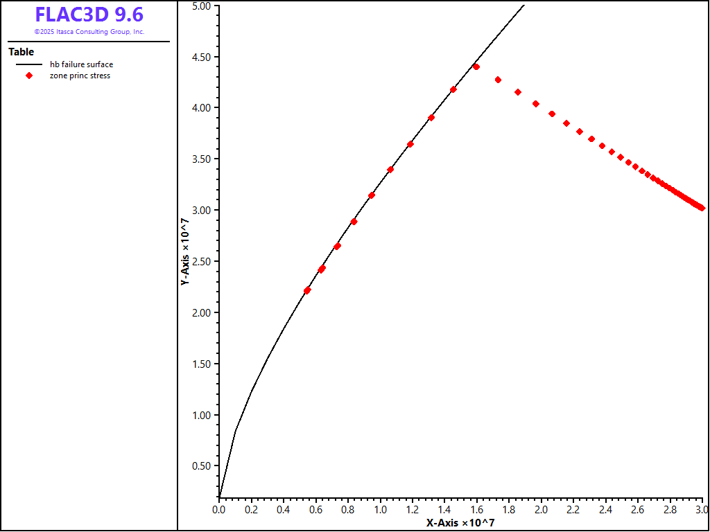Click the lowest-left red data point on curve
This screenshot has height=532, width=710.
point(307,290)
